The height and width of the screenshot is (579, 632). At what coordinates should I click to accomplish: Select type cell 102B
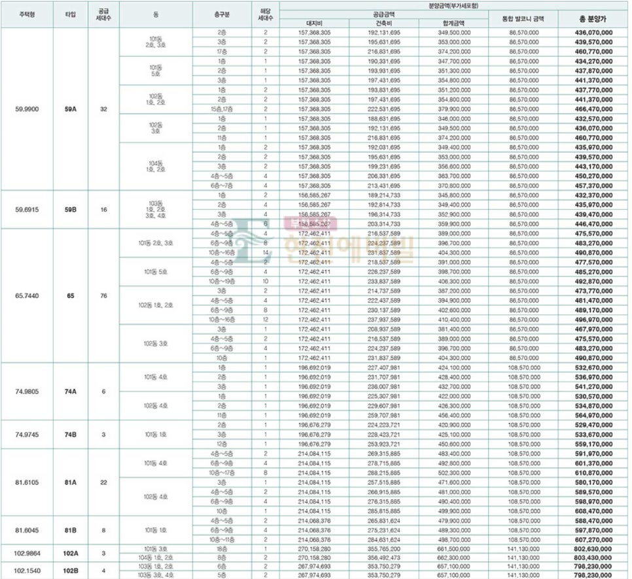pyautogui.click(x=71, y=571)
